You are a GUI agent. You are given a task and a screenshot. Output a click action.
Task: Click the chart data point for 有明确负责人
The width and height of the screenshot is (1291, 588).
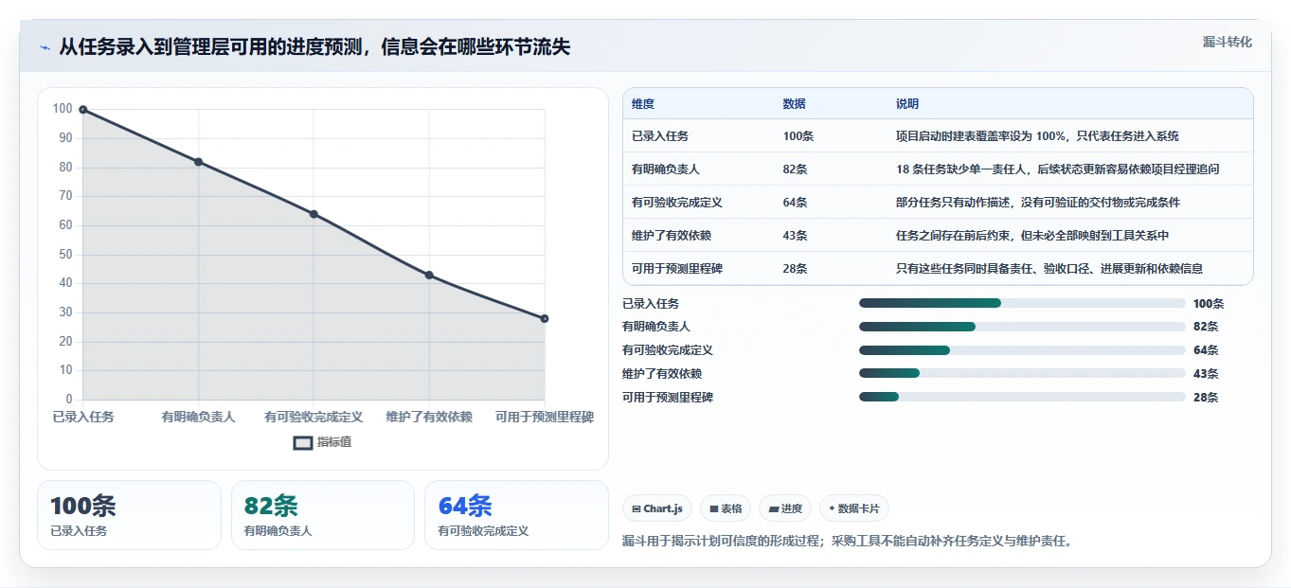(199, 162)
